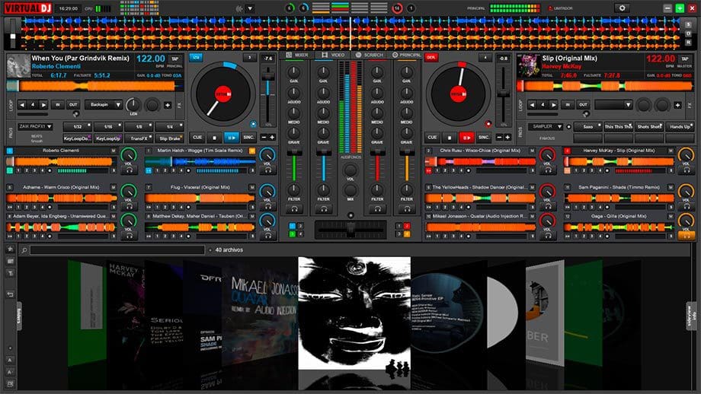Toggle the red DER deck button on right deck
This screenshot has width=701, height=394.
point(431,58)
